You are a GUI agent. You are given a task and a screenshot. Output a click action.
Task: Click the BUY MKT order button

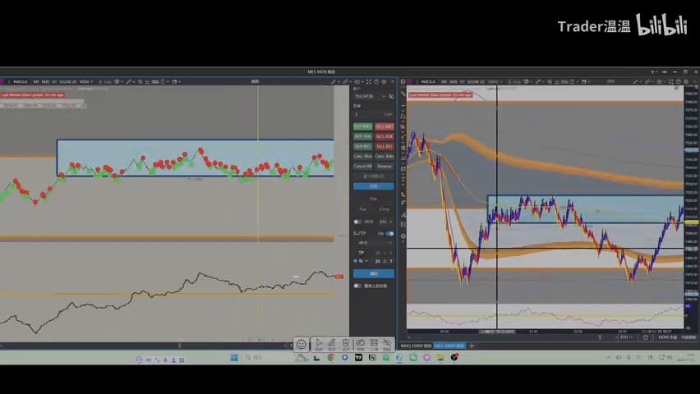click(x=362, y=126)
